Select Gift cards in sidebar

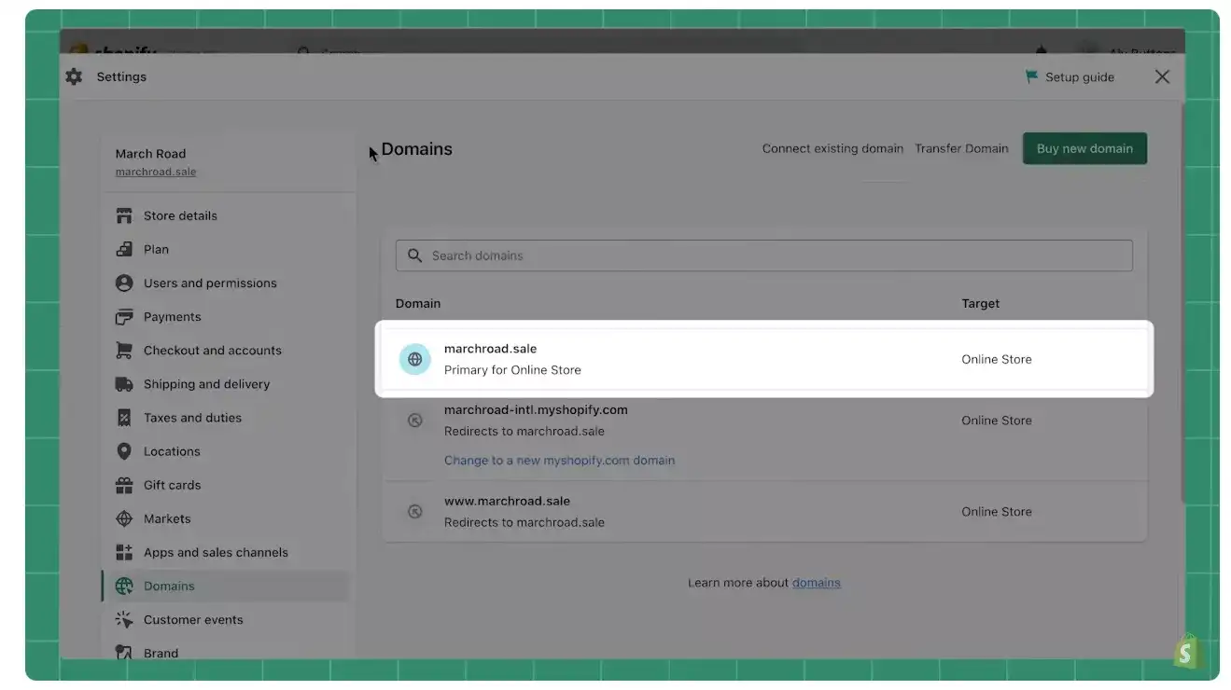[172, 485]
